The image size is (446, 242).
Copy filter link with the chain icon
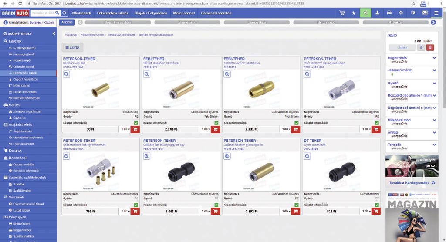click(421, 48)
